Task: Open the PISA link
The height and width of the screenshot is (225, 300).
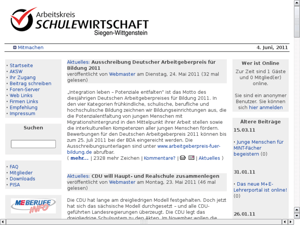Action: [15, 185]
